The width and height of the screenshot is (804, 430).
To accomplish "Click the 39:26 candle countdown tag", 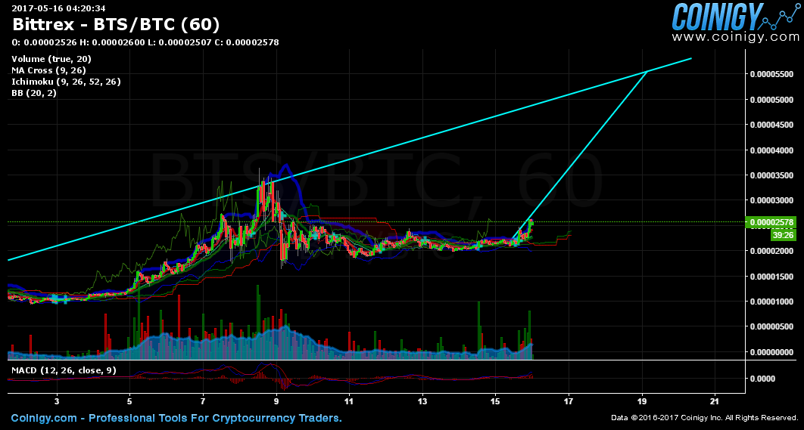I will click(x=784, y=235).
